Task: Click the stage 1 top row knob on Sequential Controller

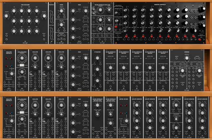Action: (125, 10)
